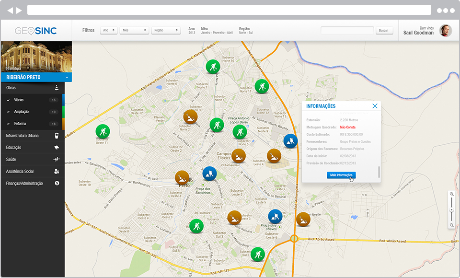Image resolution: width=460 pixels, height=278 pixels.
Task: Click the red 'Não Consta' value
Action: 348,127
